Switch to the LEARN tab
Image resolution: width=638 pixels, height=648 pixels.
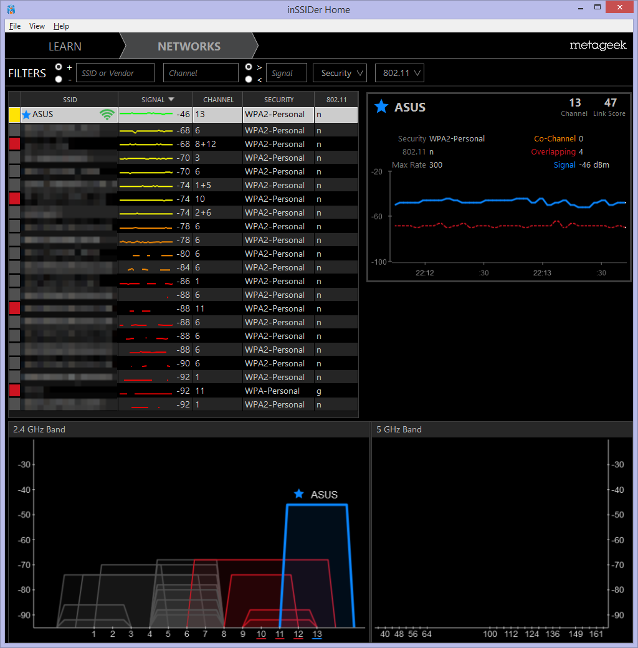pos(65,46)
